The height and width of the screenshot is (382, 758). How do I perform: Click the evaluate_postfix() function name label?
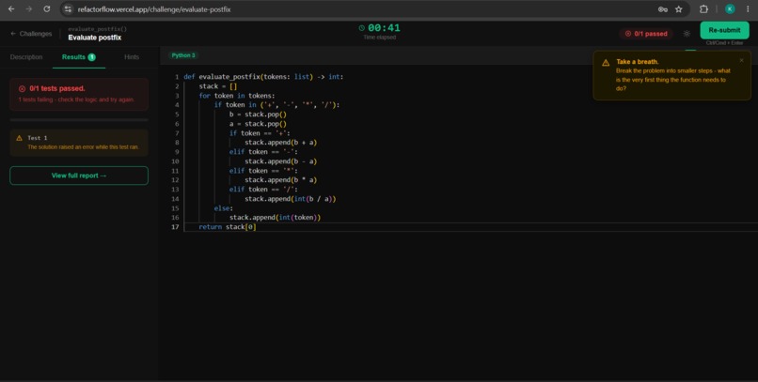[97, 29]
